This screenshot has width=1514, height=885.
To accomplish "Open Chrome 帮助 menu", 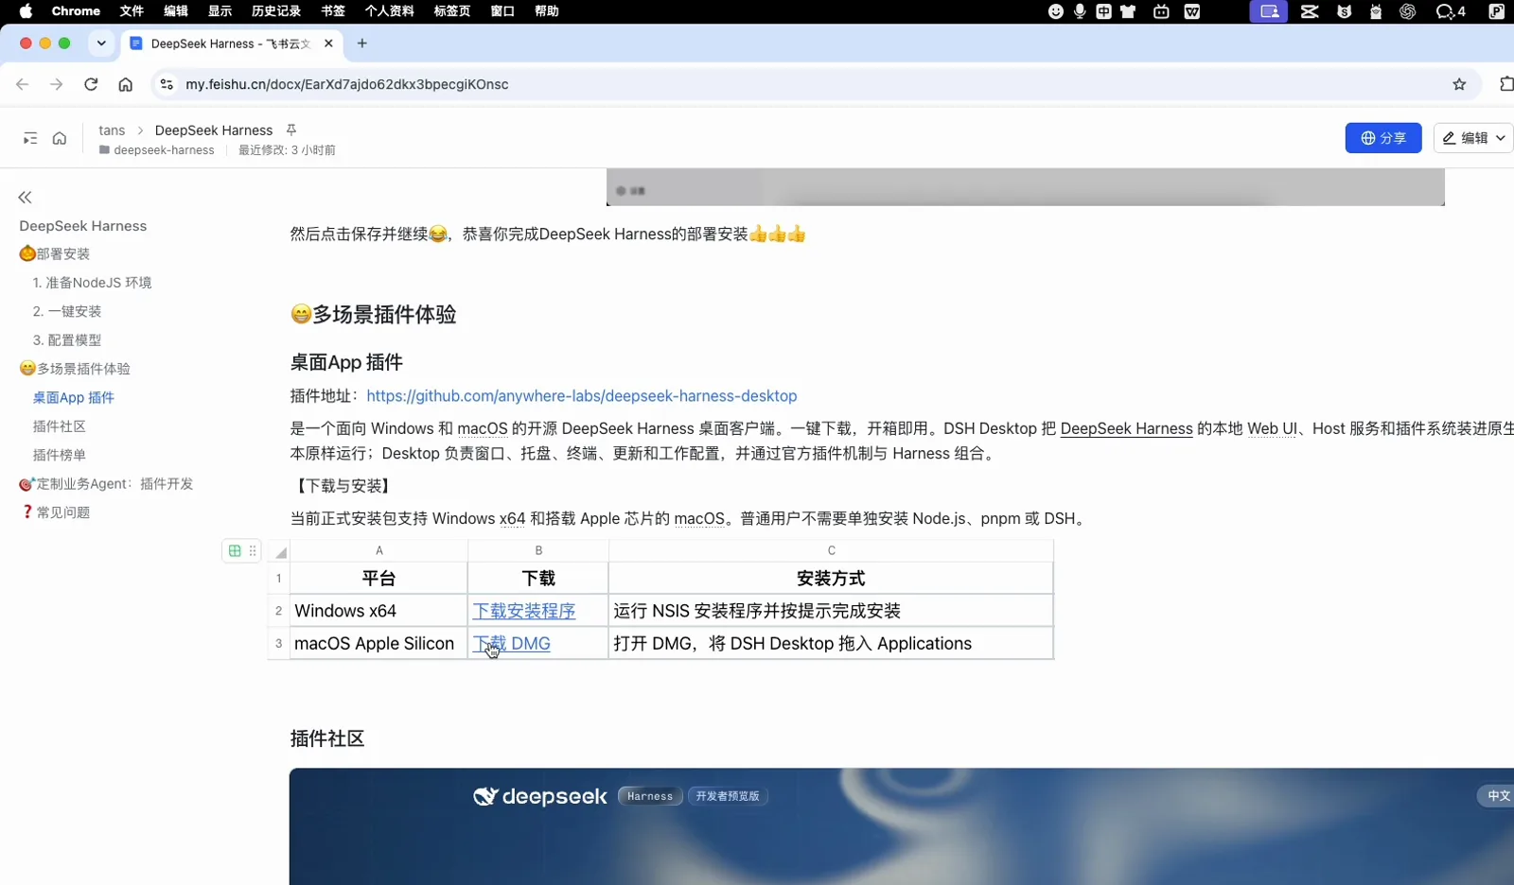I will click(x=547, y=11).
